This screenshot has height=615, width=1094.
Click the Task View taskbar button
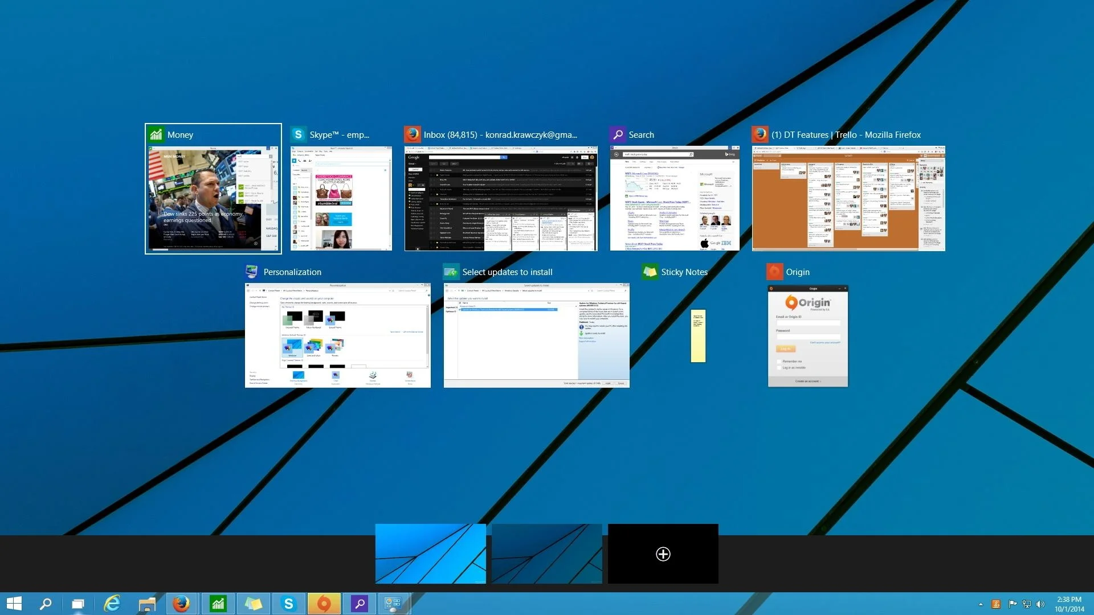[78, 604]
